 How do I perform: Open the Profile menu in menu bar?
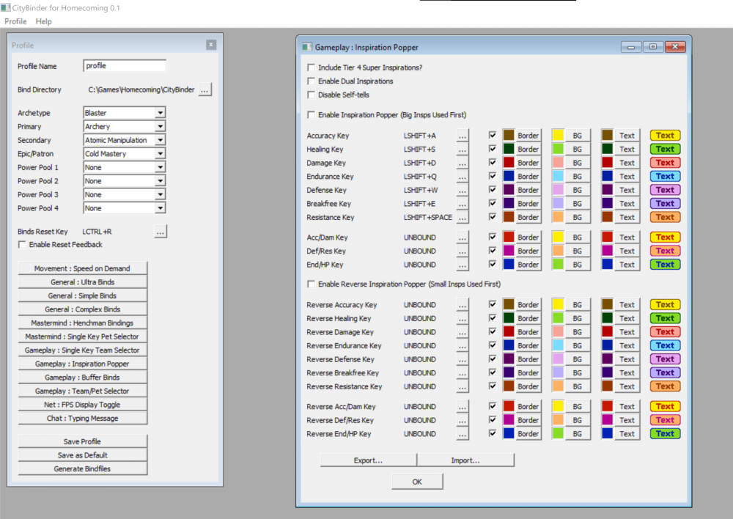[15, 22]
